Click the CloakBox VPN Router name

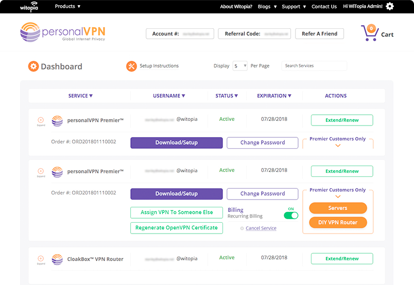point(95,259)
